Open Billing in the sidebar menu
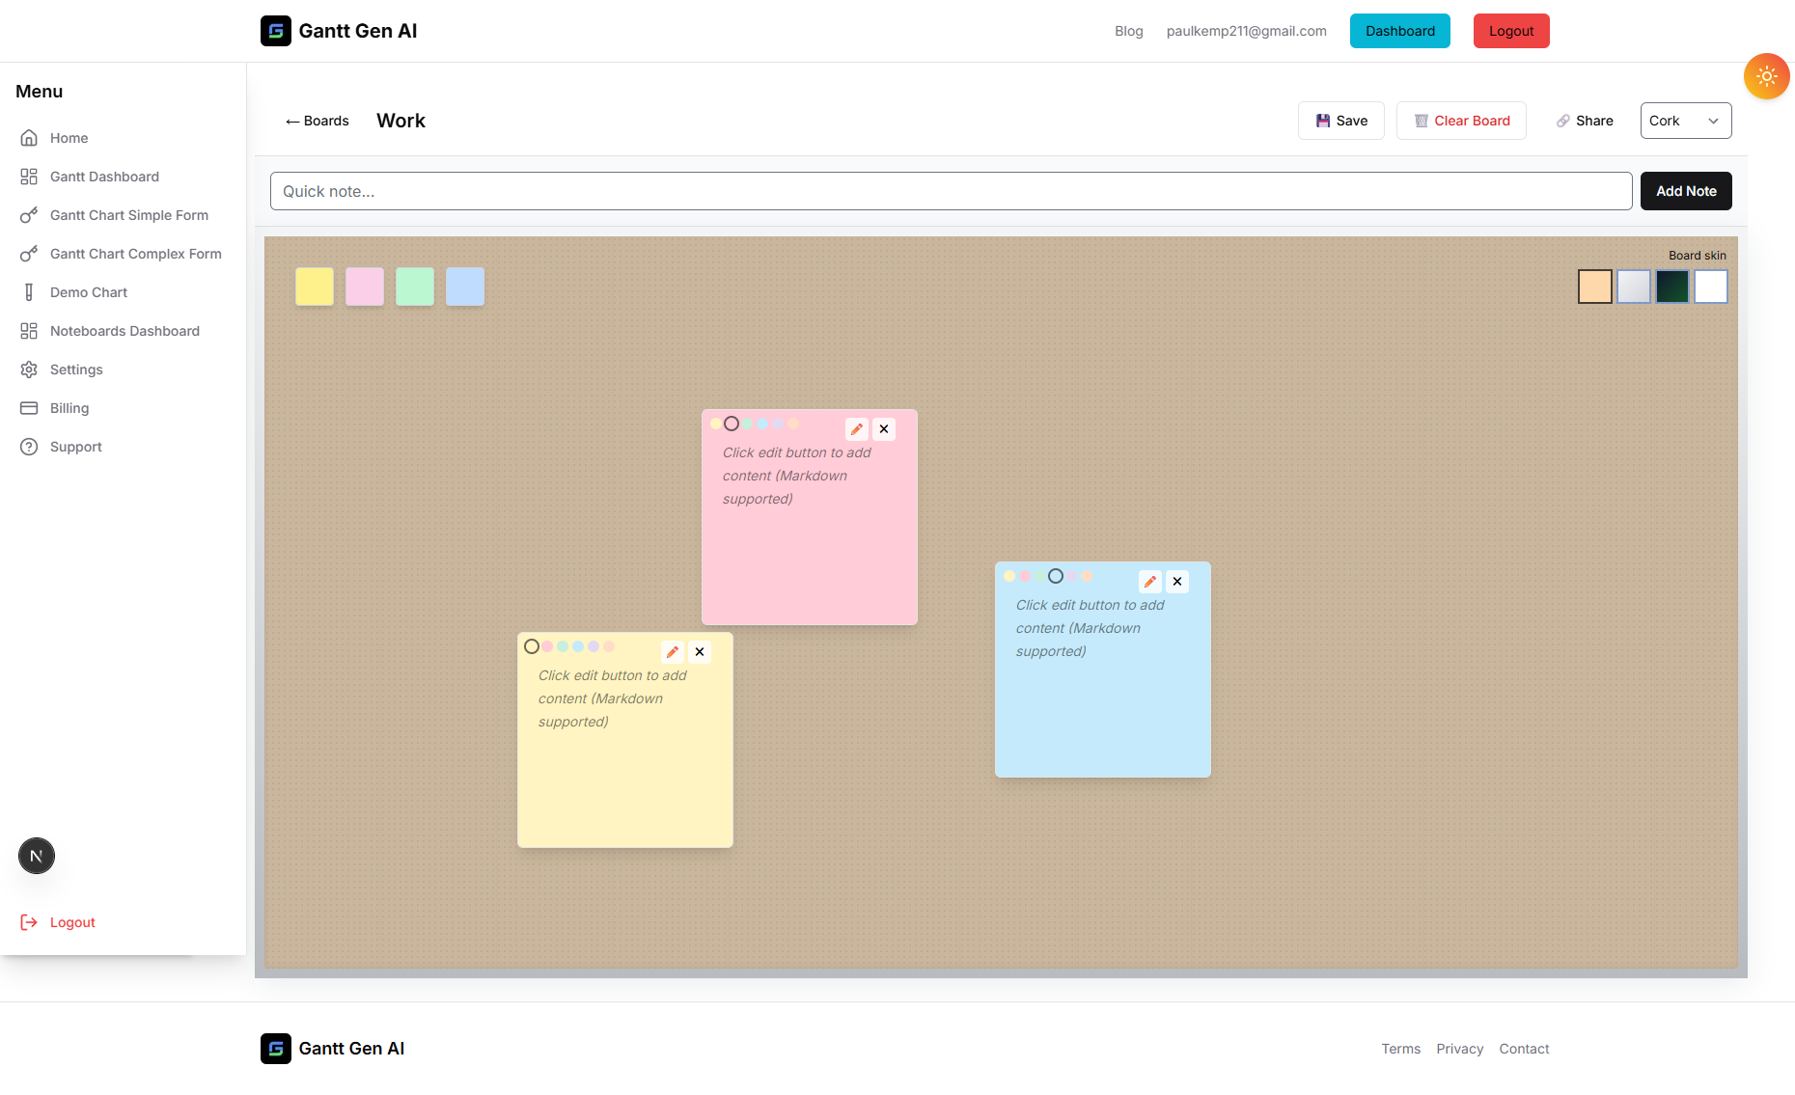 (69, 408)
